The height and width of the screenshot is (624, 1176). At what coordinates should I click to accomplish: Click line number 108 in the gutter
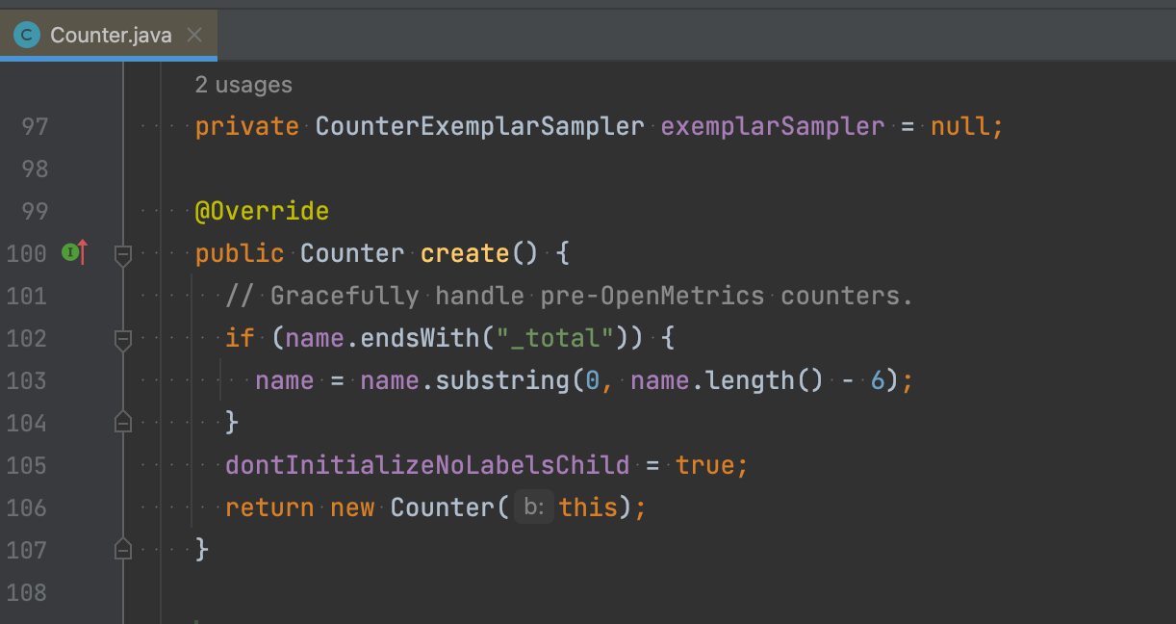coord(27,592)
